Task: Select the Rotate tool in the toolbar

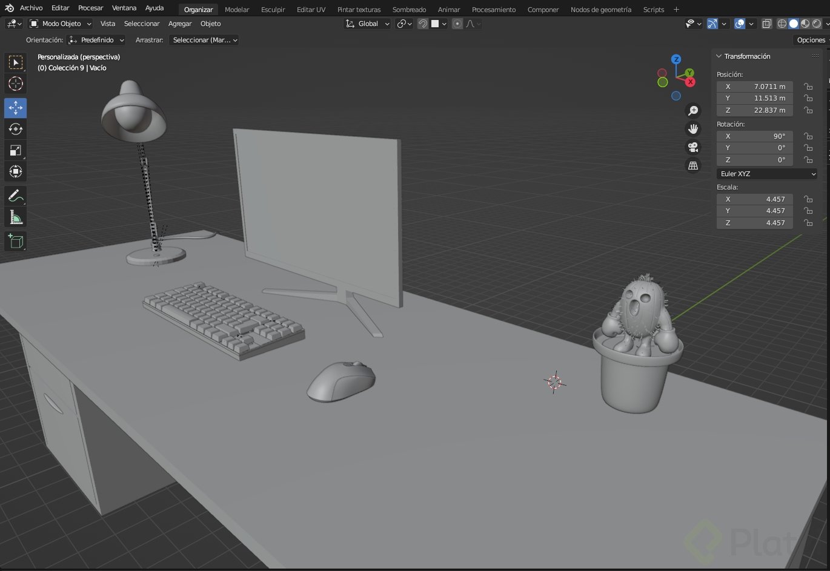Action: point(15,129)
